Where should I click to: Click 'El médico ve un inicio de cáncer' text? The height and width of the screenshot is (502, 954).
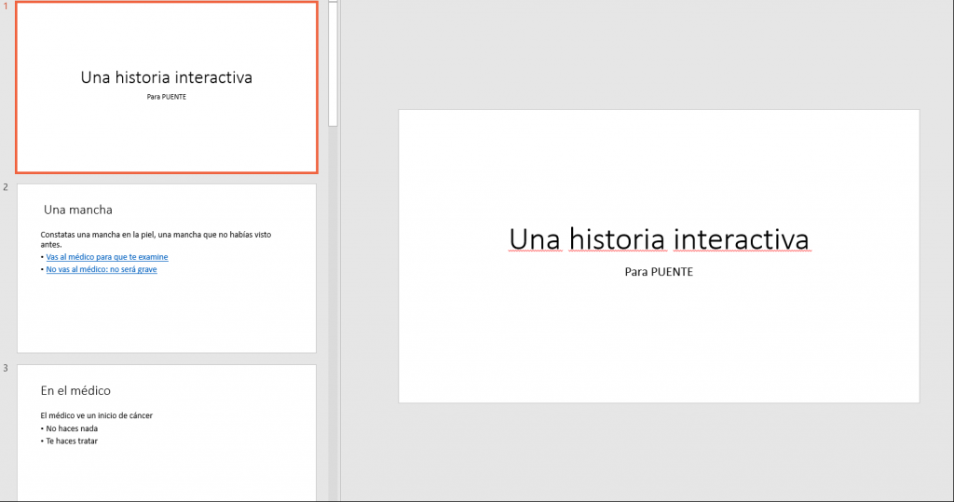click(x=97, y=415)
